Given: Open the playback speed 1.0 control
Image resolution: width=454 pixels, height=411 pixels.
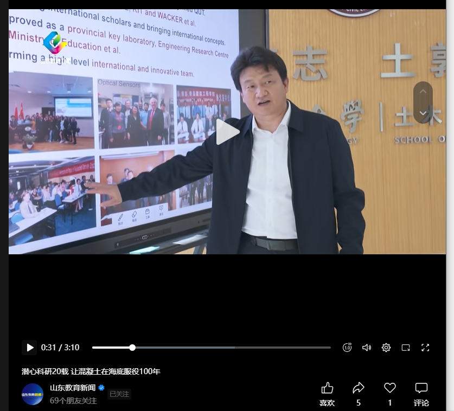Looking at the screenshot, I should coord(347,348).
